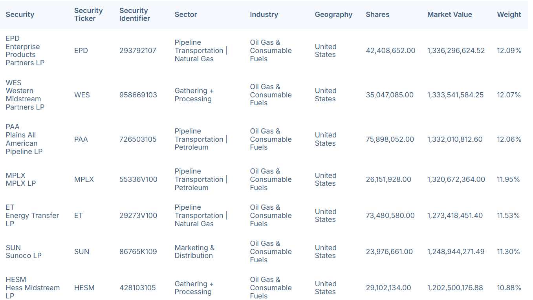This screenshot has height=300, width=533.
Task: Click Plains All American Pipeline LP name
Action: [x=24, y=143]
